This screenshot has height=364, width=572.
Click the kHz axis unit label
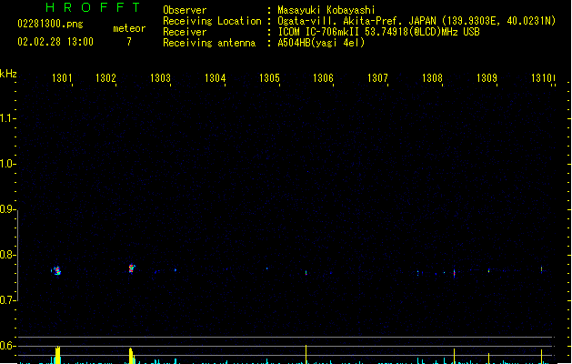[8, 74]
